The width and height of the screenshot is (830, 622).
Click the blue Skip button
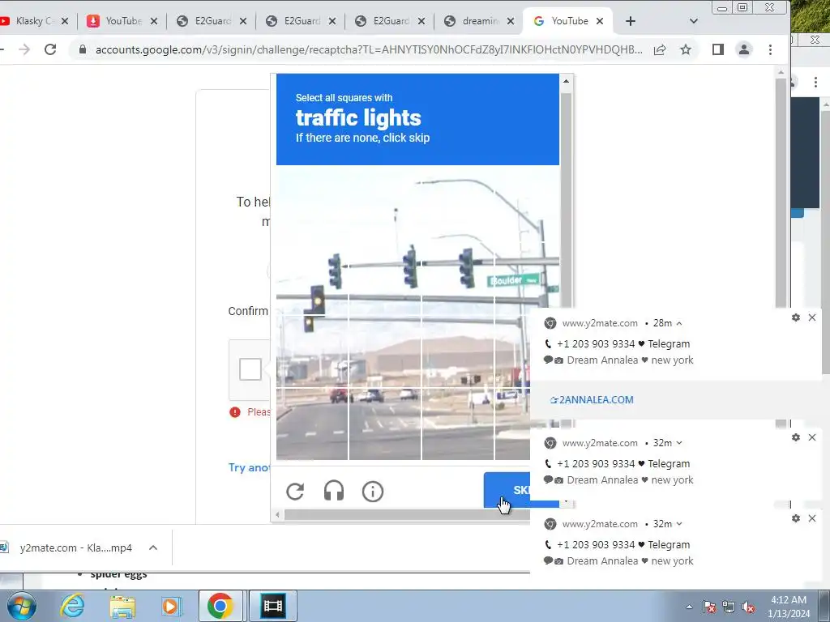click(507, 490)
